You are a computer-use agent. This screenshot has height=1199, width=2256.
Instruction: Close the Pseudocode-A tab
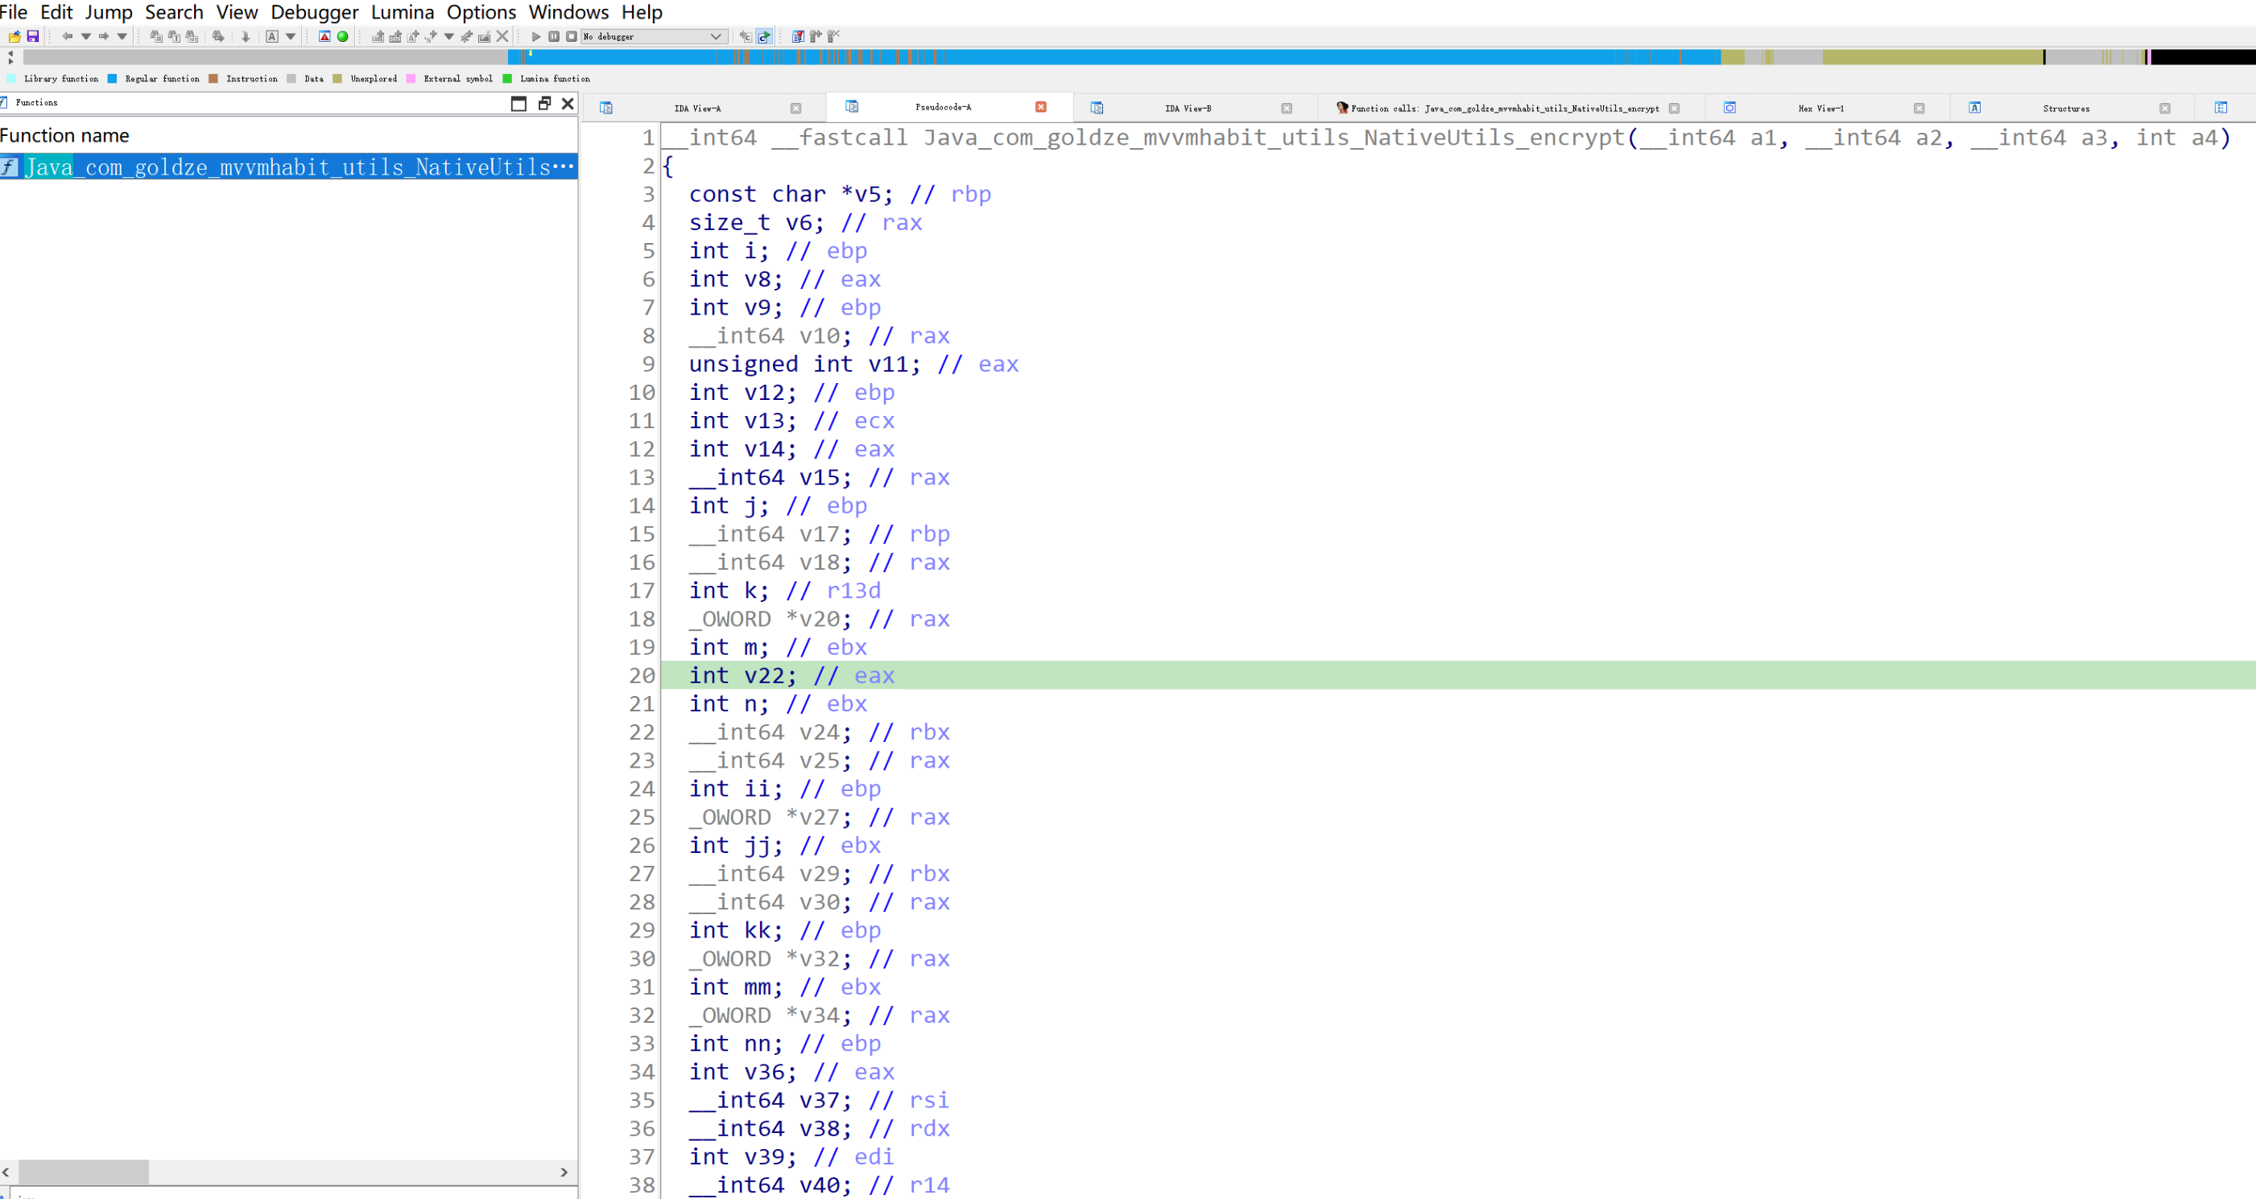[x=1040, y=107]
